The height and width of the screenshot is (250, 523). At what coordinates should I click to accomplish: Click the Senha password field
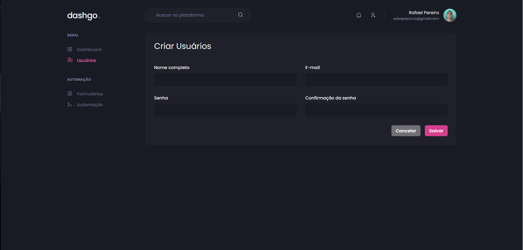(x=225, y=110)
